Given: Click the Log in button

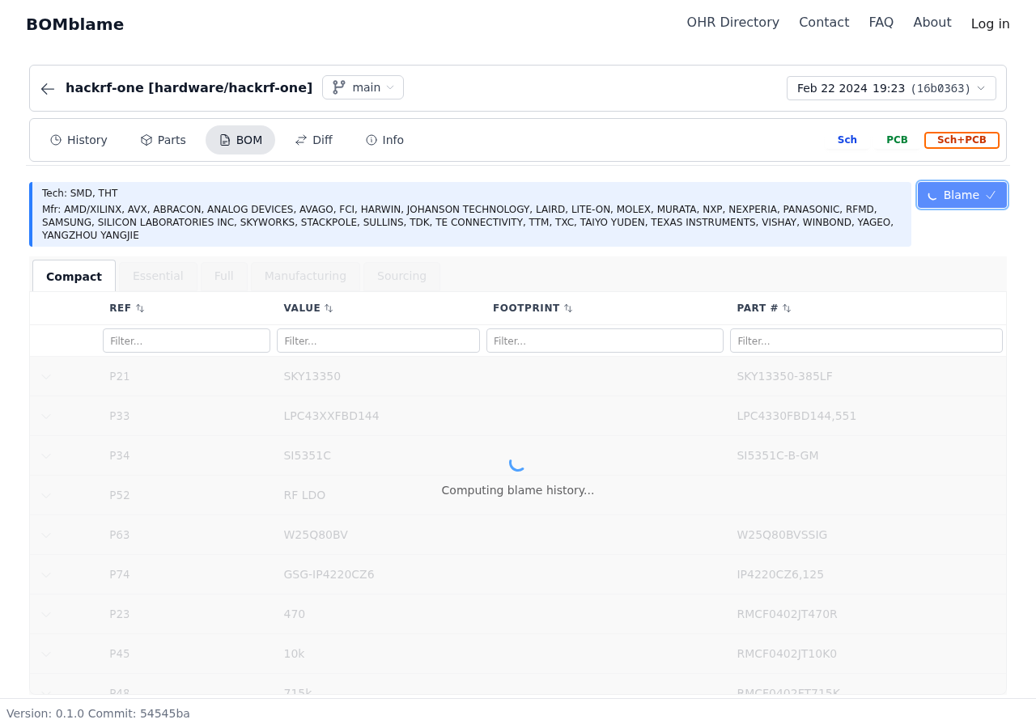Looking at the screenshot, I should pos(990,23).
